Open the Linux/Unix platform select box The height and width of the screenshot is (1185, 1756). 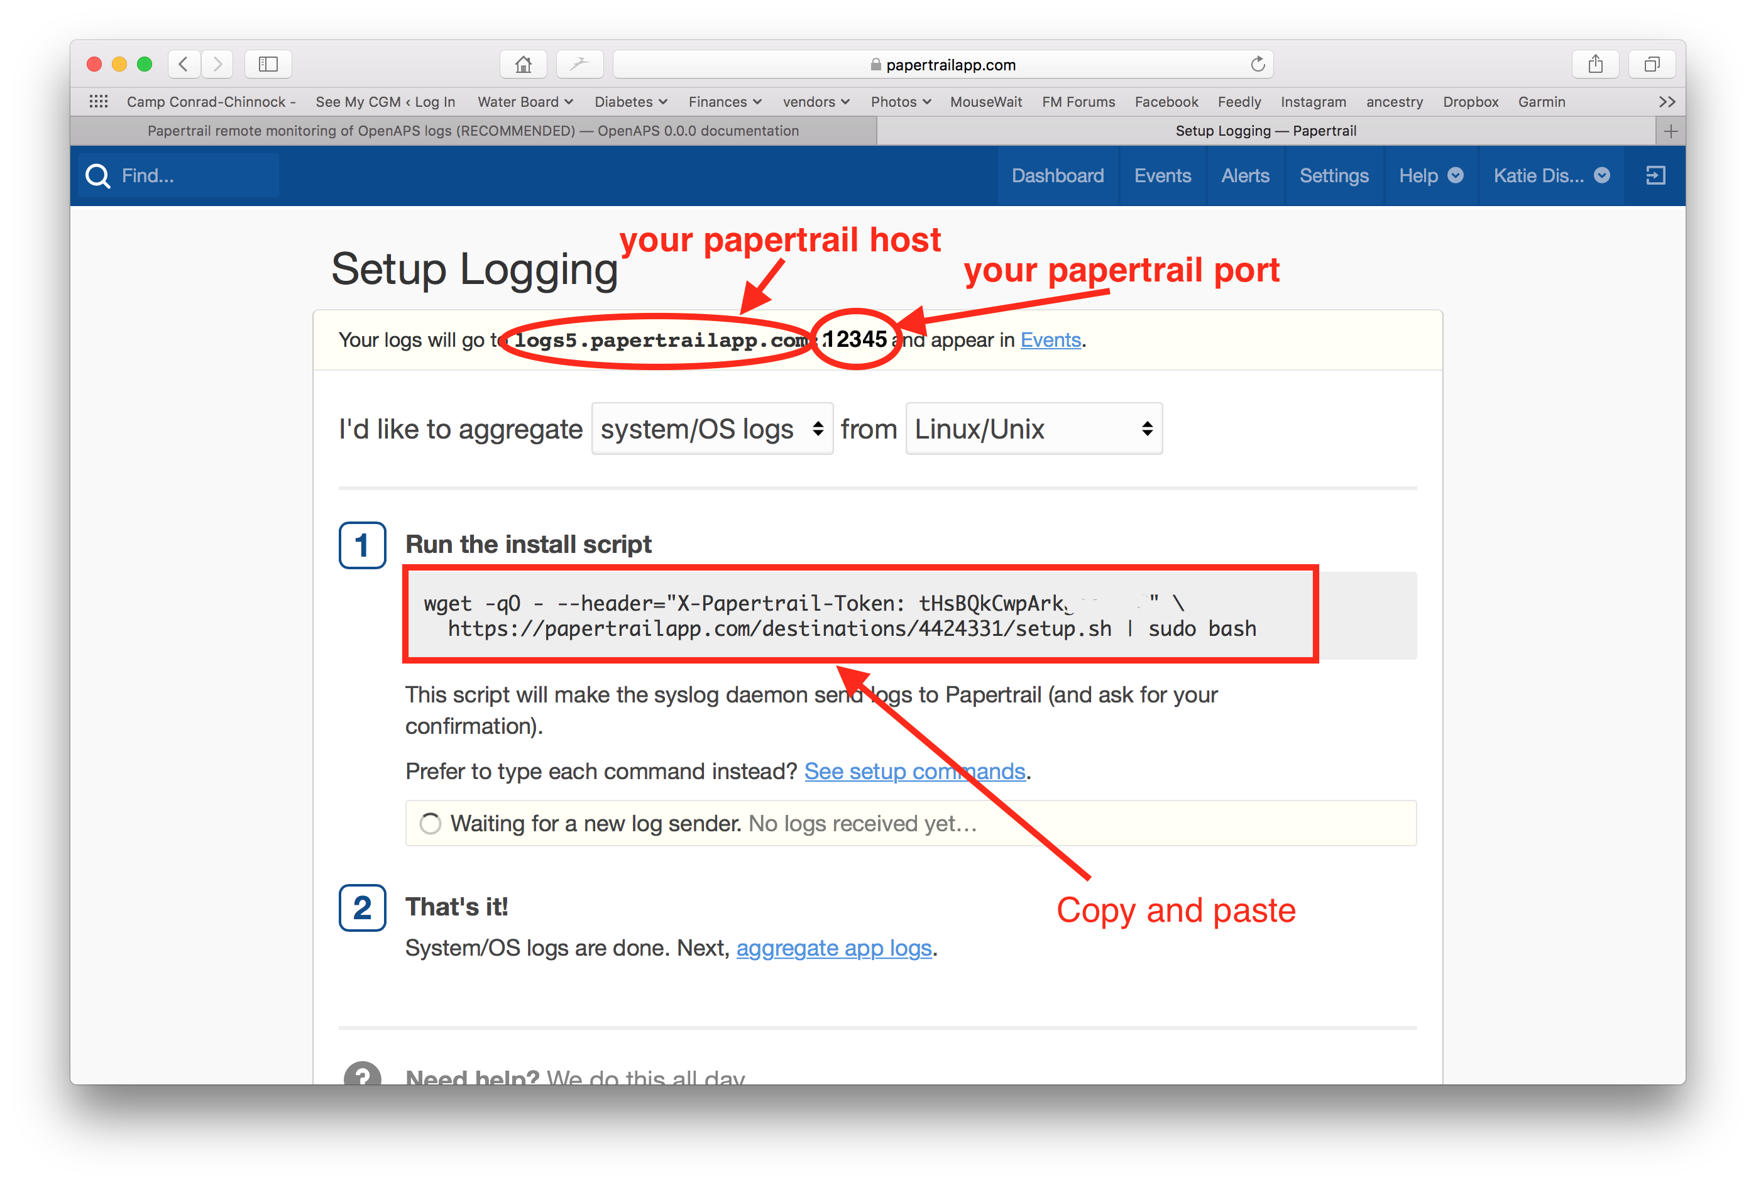tap(1034, 429)
